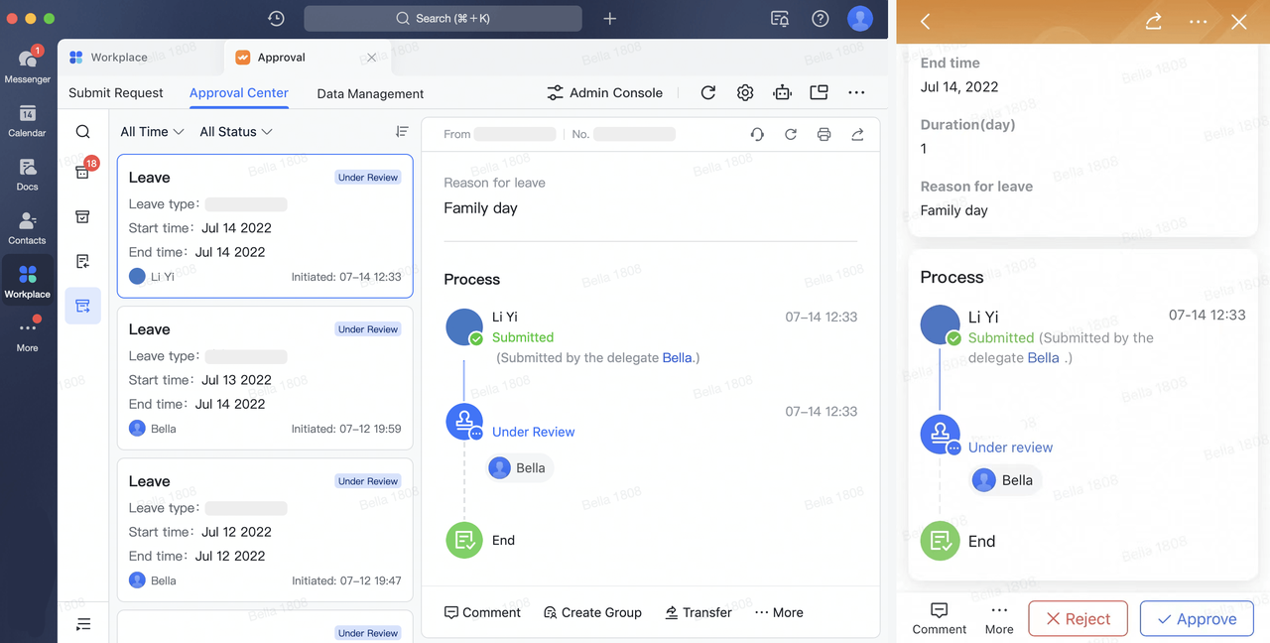The height and width of the screenshot is (643, 1270).
Task: Print the leave request
Action: [x=824, y=134]
